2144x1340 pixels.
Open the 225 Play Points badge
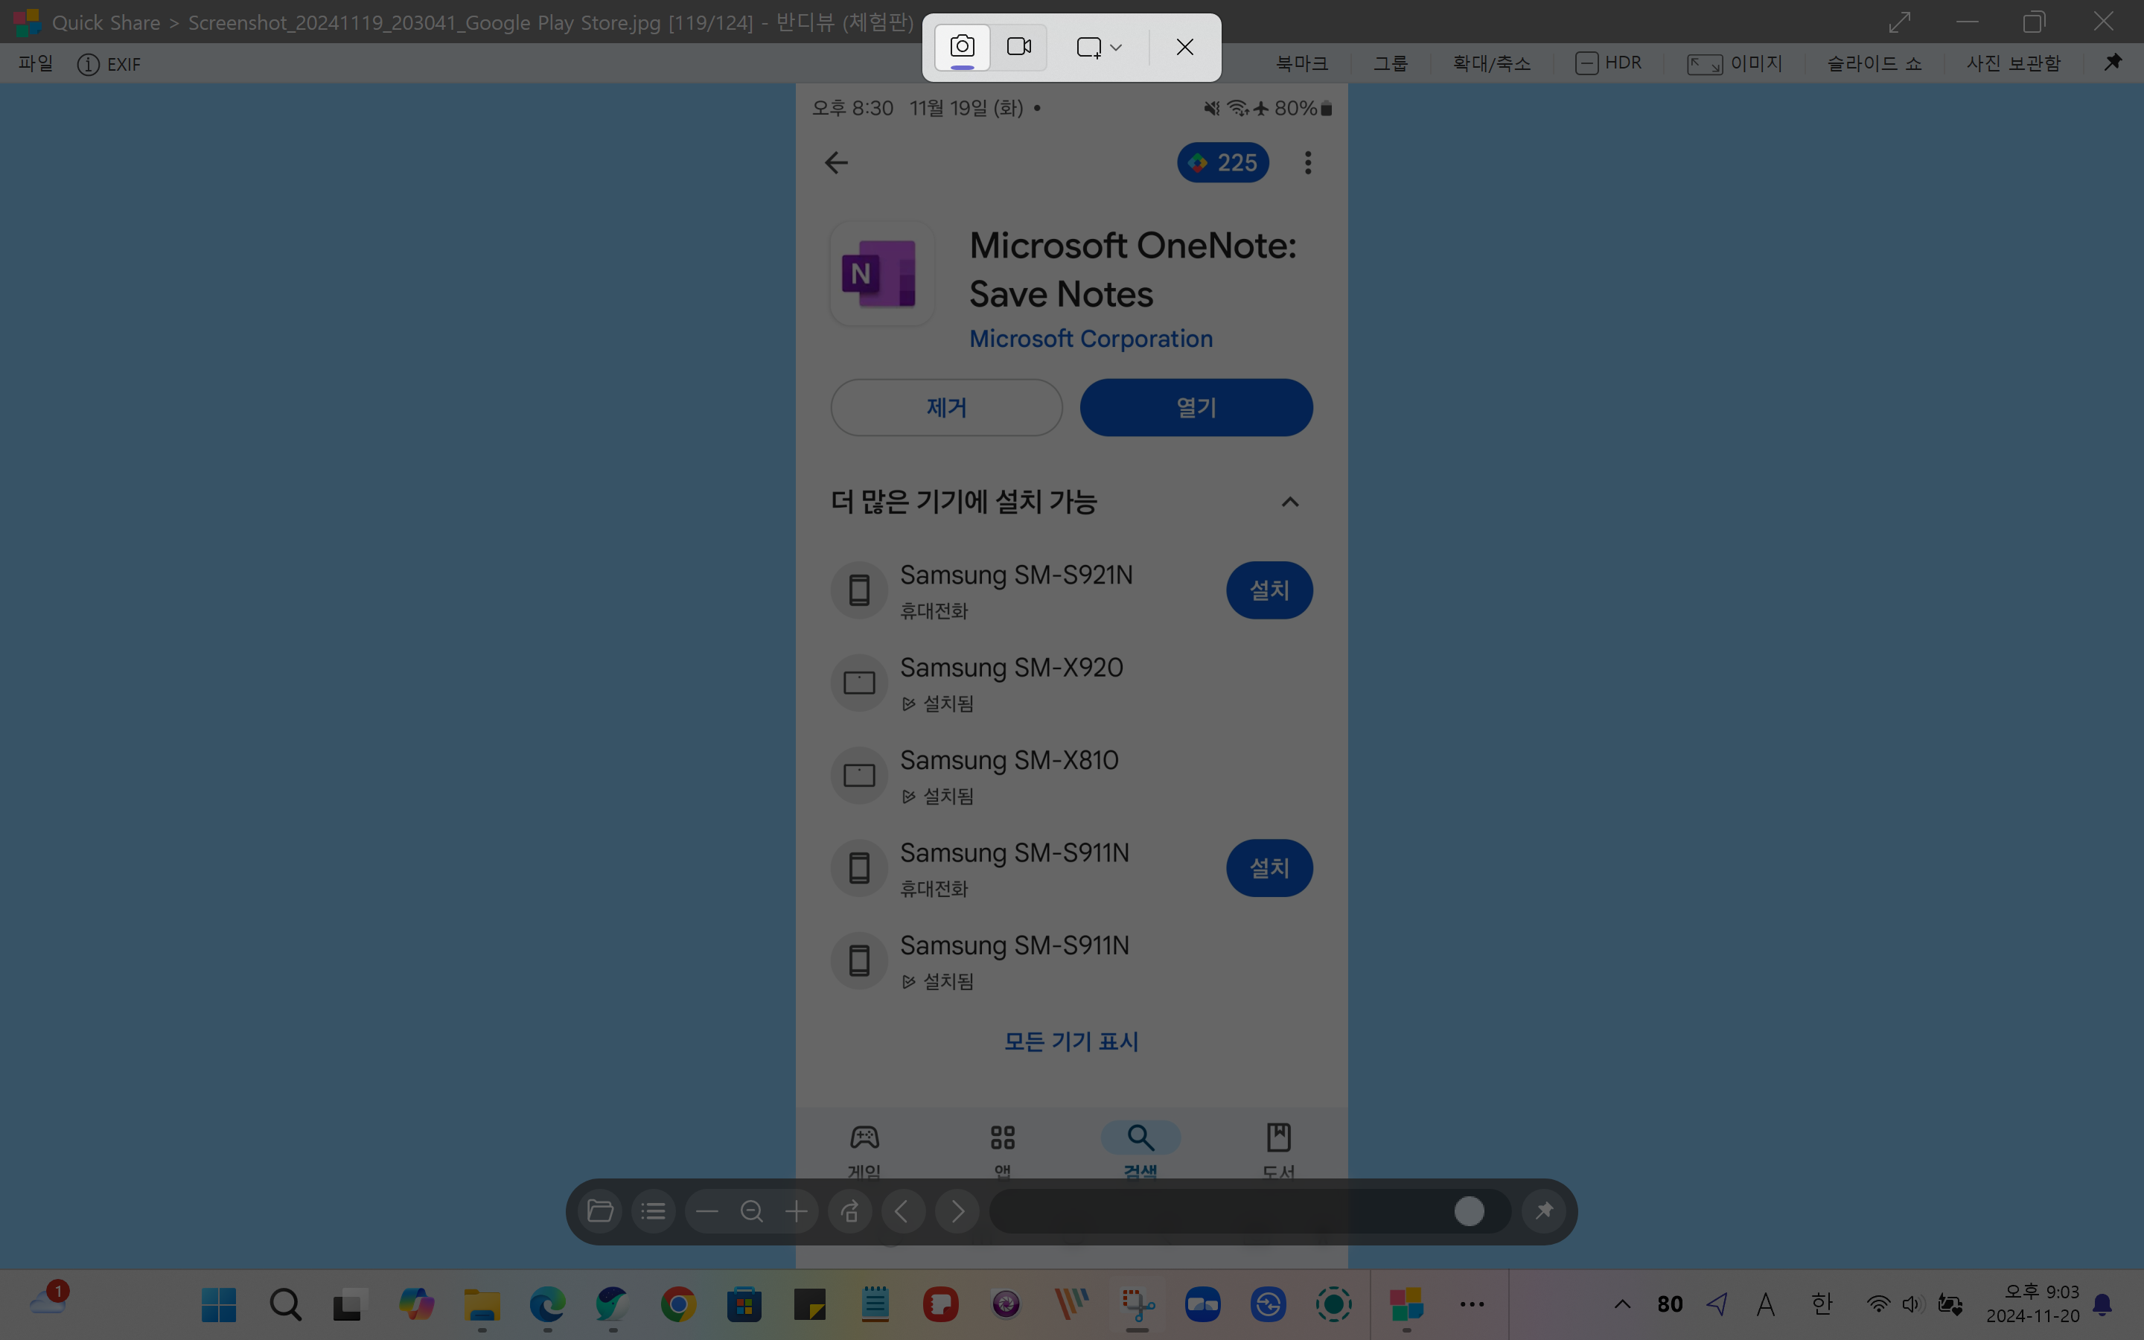point(1222,162)
